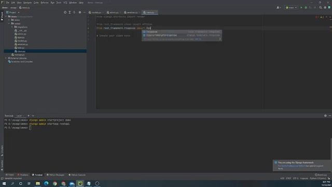Screen dimensions: 332x187
Task: Hide the Terminal panel
Action: point(330,115)
